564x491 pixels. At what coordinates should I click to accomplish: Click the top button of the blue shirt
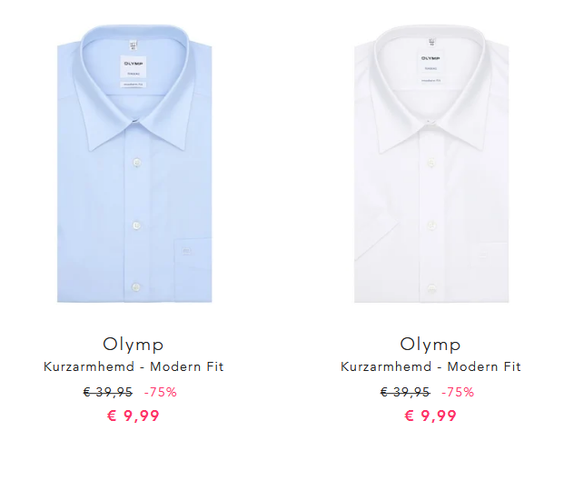click(136, 163)
